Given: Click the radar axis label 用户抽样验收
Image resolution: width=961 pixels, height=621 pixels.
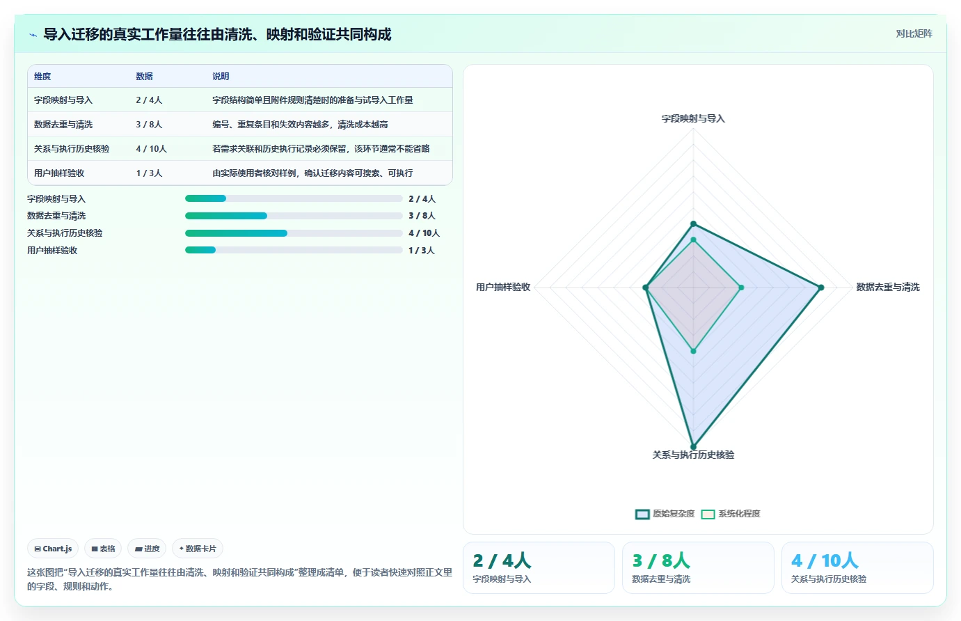Looking at the screenshot, I should (503, 287).
